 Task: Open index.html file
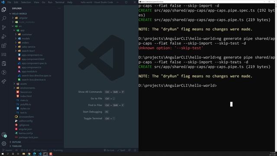point(26,96)
